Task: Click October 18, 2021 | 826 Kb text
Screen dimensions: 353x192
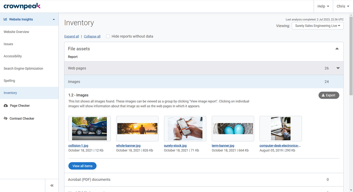Action: (135, 150)
